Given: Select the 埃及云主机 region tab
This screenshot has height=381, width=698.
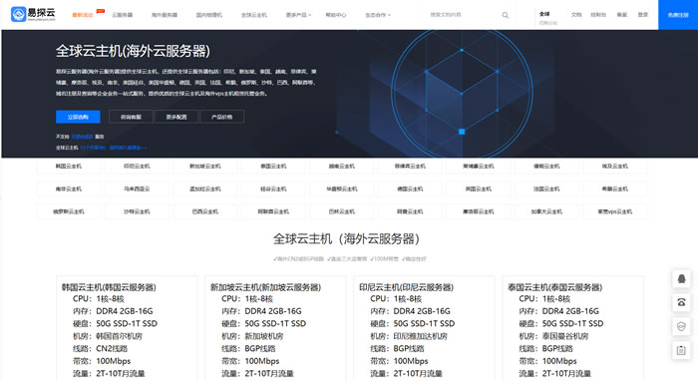Looking at the screenshot, I should (x=615, y=166).
